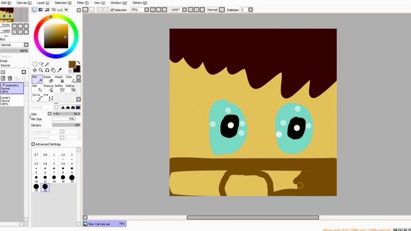Select the Pen tool
The image size is (411, 231).
coord(37,80)
